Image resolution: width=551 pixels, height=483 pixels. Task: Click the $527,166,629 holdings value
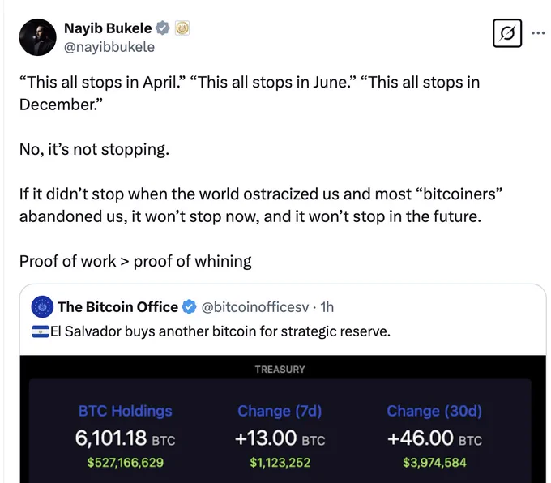(x=125, y=463)
